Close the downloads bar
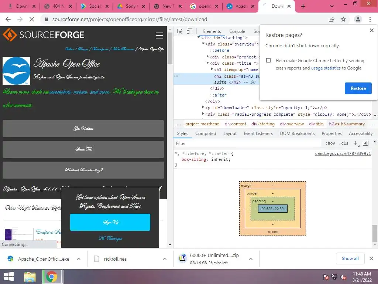Image resolution: width=378 pixels, height=284 pixels. click(371, 258)
